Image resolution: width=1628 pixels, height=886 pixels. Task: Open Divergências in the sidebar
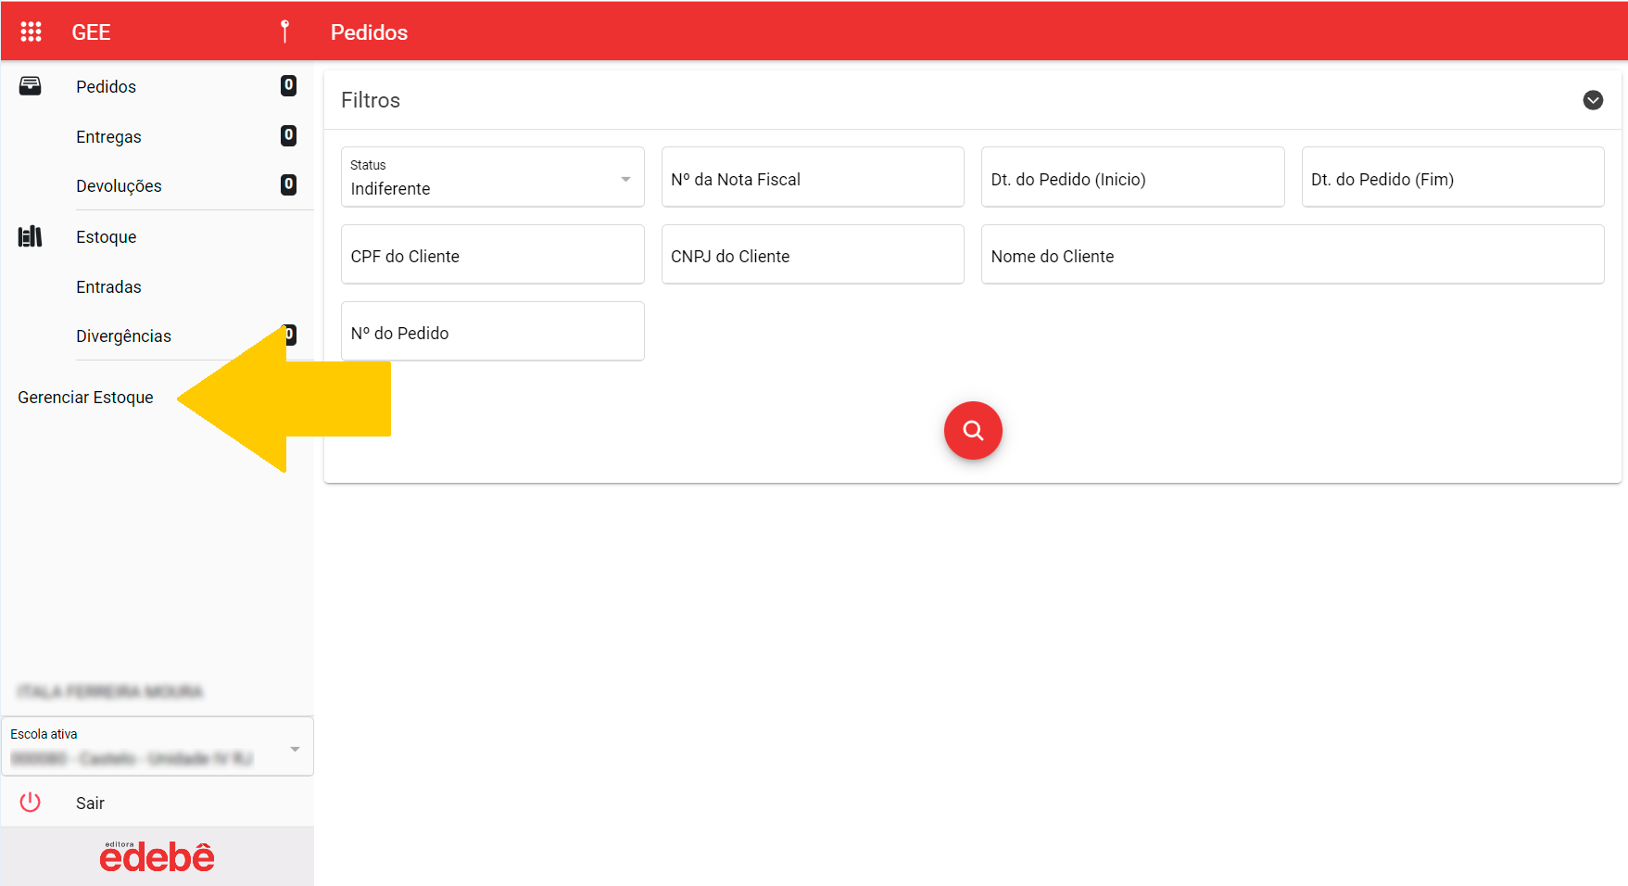[x=123, y=336]
